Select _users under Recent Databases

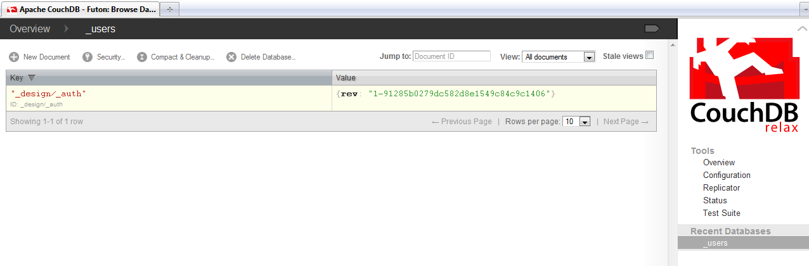point(715,243)
